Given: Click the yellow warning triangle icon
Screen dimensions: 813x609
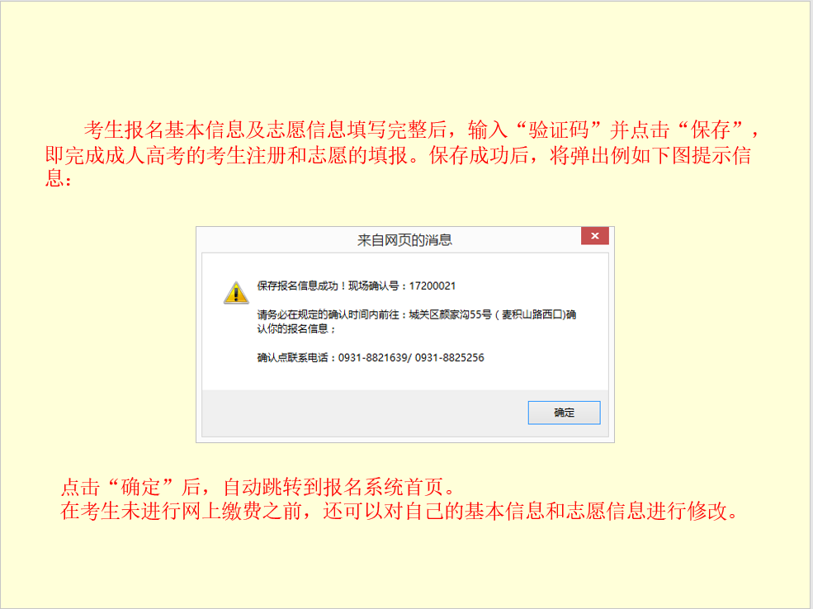Looking at the screenshot, I should [x=236, y=293].
